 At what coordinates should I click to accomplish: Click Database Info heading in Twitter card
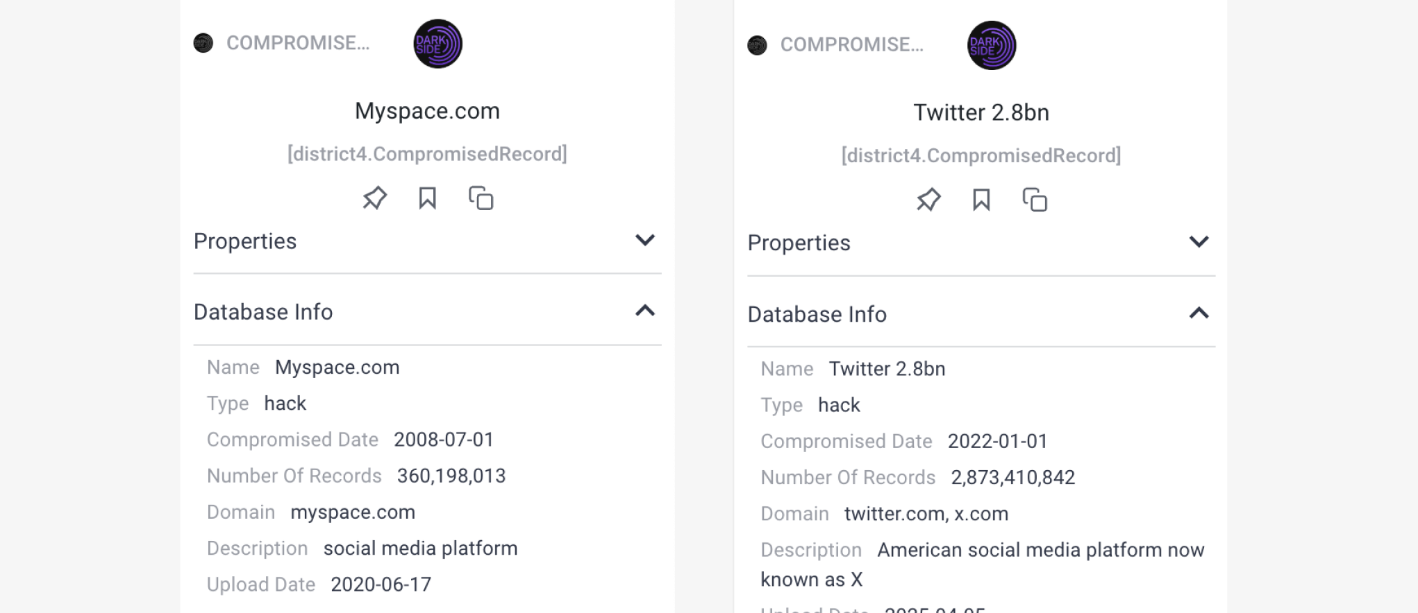[817, 314]
